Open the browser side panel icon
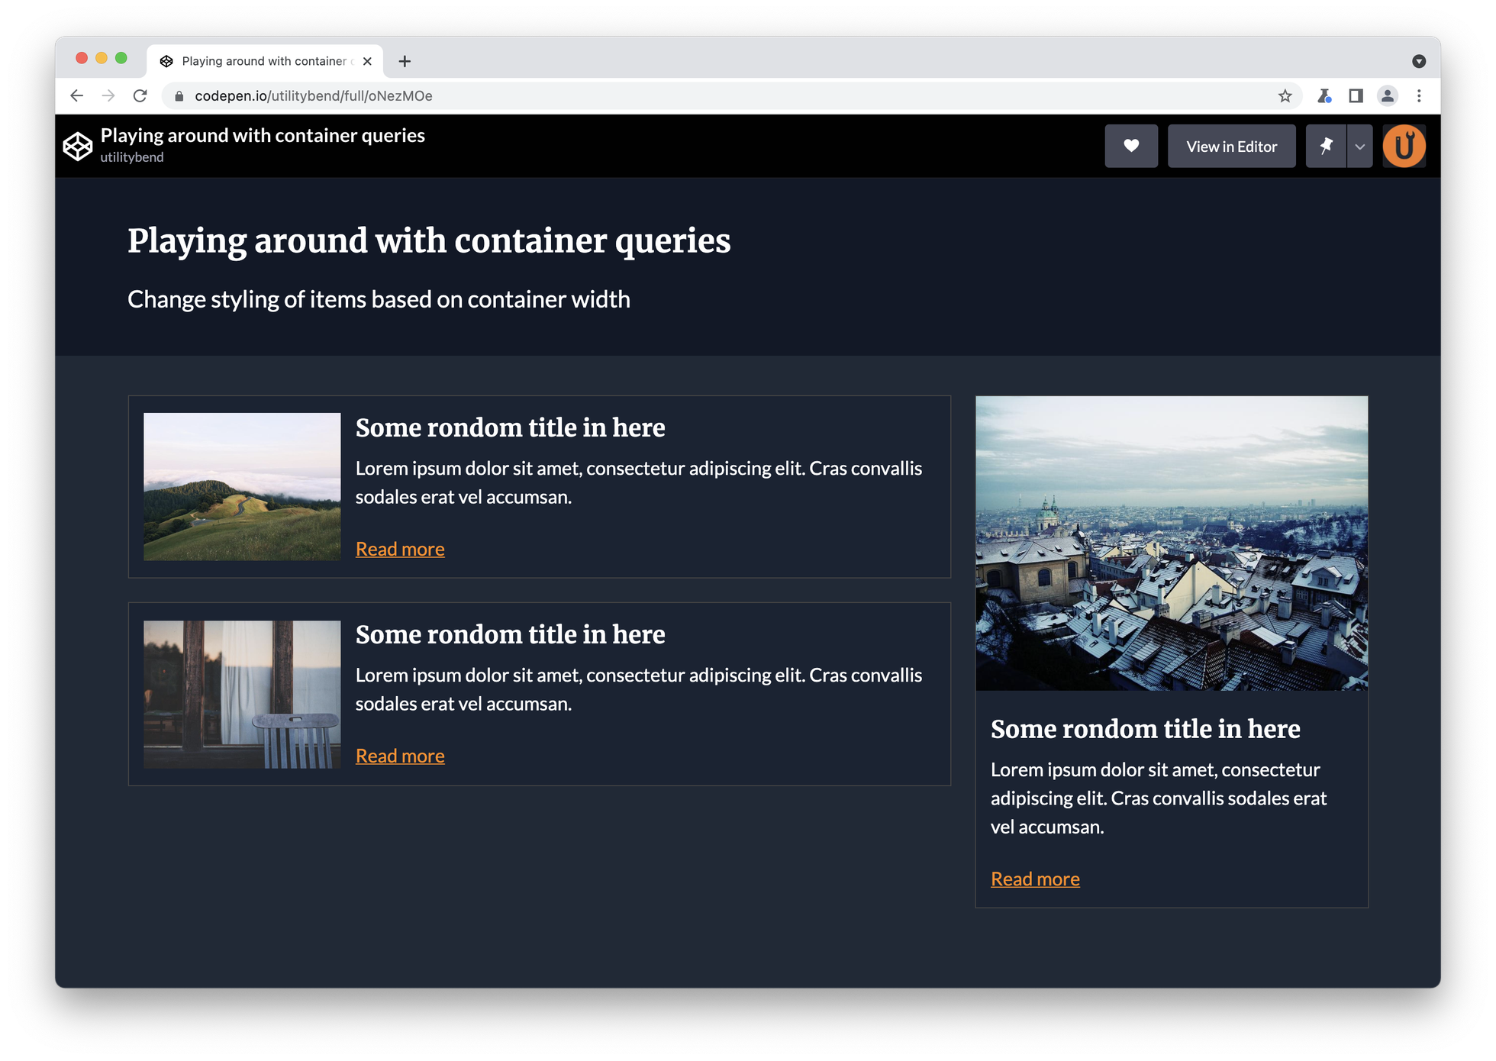The height and width of the screenshot is (1061, 1496). click(1356, 95)
